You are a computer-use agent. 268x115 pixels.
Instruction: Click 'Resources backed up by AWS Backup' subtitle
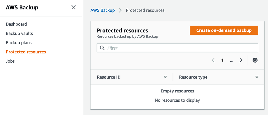pyautogui.click(x=127, y=36)
